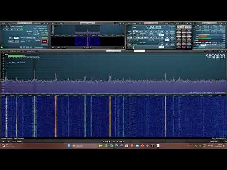
Task: Click the green-filled slider in receiver control panel
Action: (145, 45)
